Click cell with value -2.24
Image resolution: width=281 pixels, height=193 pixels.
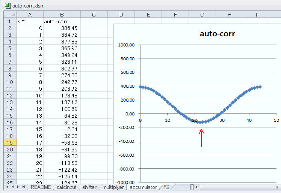point(62,129)
